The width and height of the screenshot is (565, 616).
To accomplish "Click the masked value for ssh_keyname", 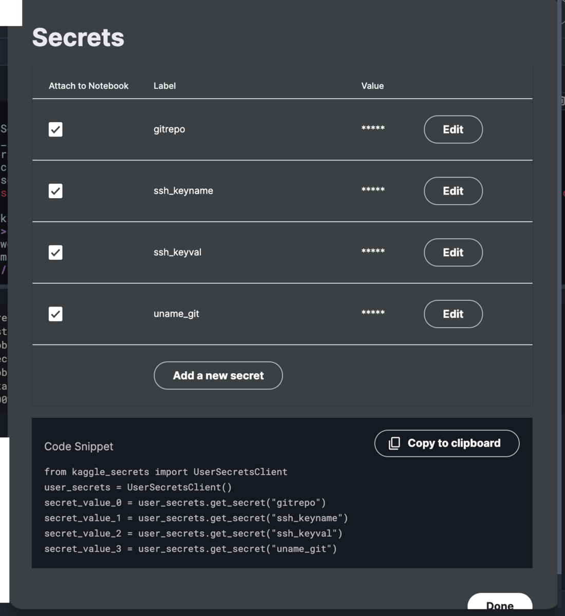I will (x=373, y=190).
